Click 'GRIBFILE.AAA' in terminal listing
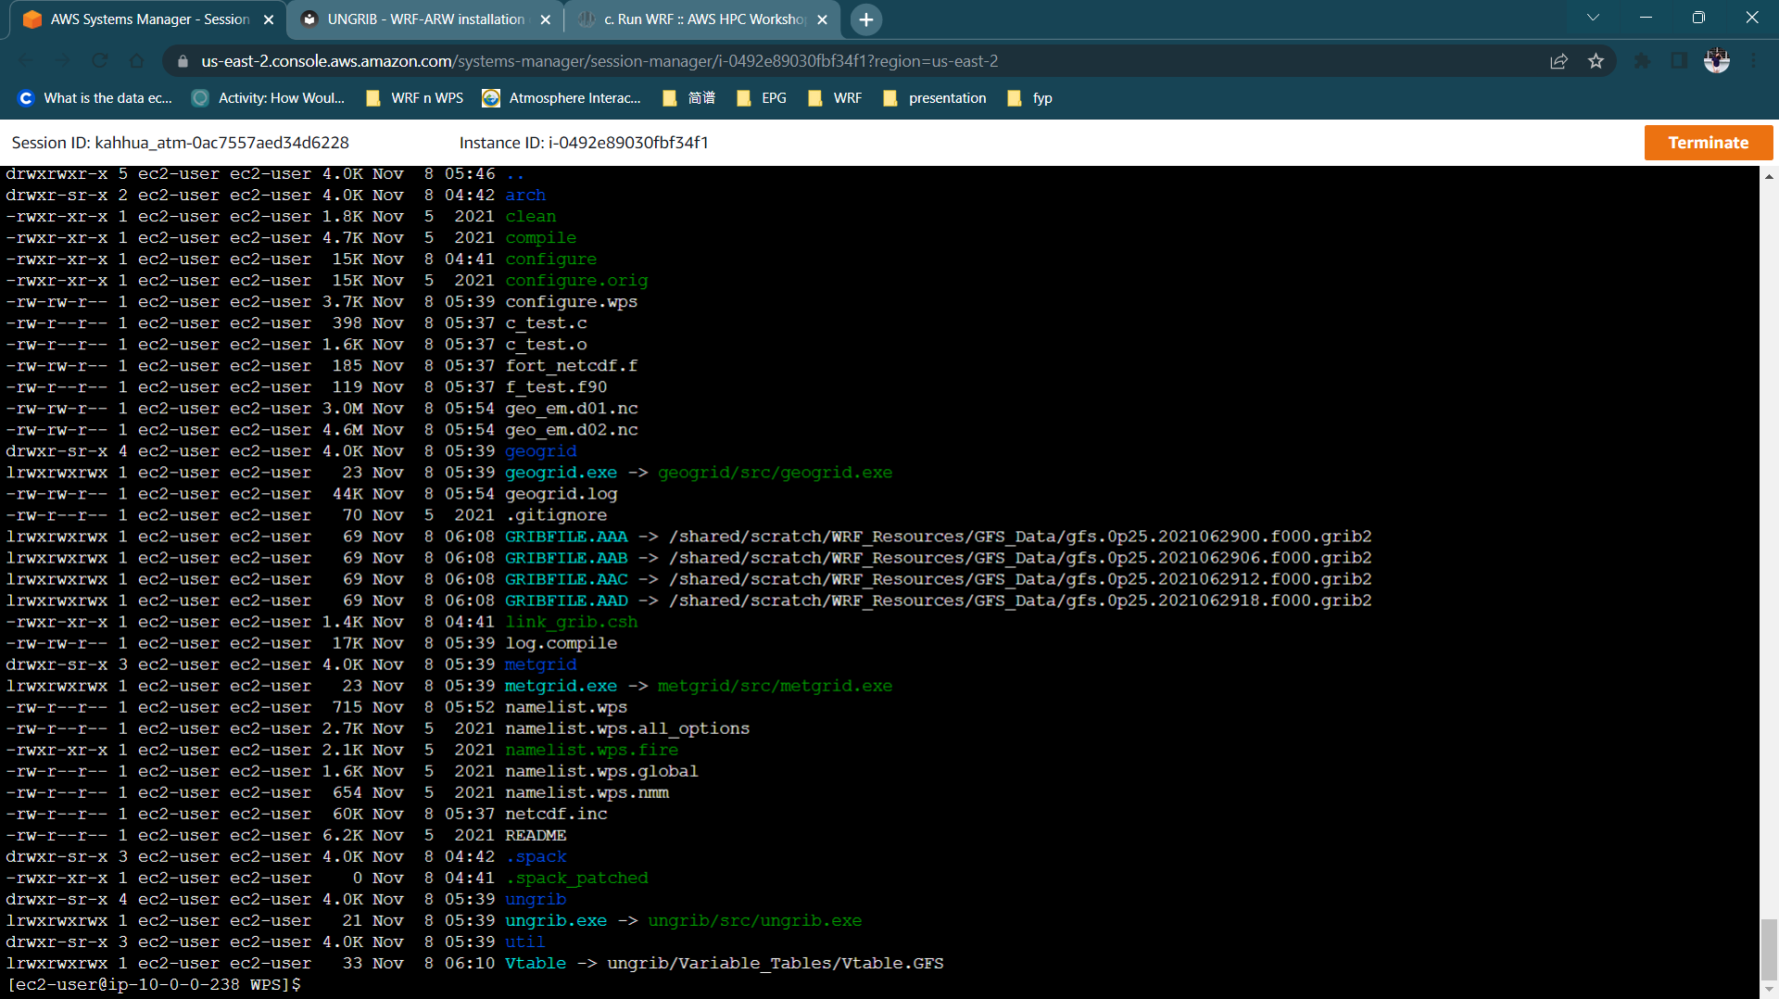Screen dimensions: 1779x999 tap(566, 537)
